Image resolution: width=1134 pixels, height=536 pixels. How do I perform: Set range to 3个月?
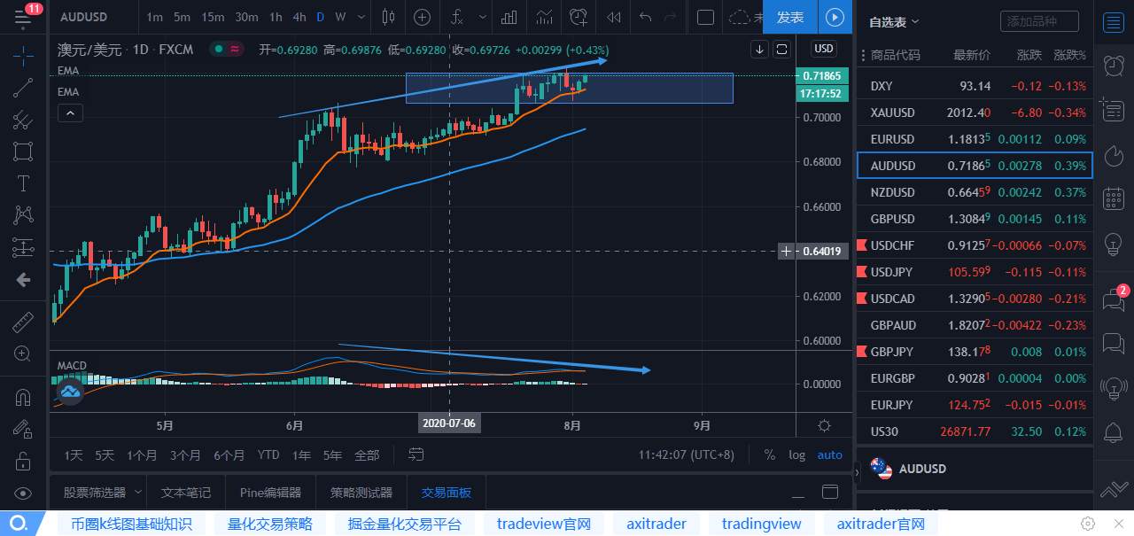[x=185, y=455]
